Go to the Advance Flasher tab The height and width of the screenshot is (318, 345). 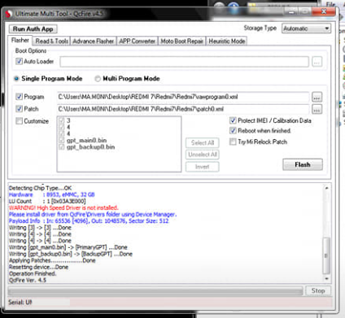(94, 41)
